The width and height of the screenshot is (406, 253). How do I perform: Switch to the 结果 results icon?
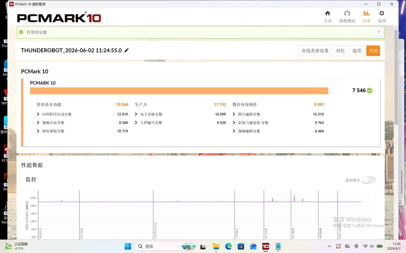tap(366, 13)
